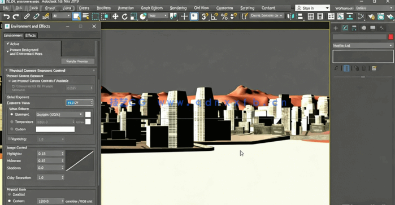Activate the Select and Place tool

click(x=143, y=16)
